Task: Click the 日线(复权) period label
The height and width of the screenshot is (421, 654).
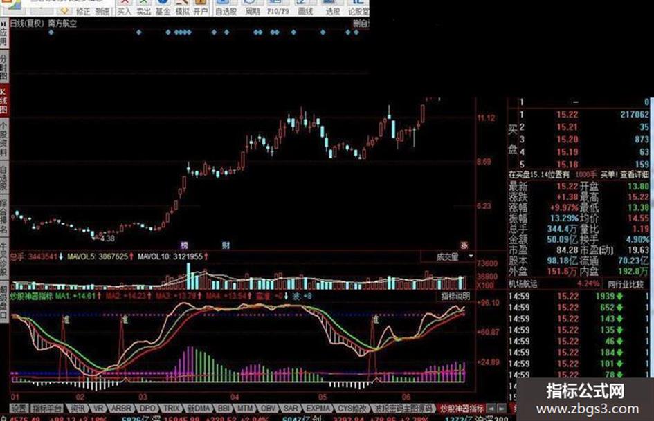Action: click(x=27, y=24)
